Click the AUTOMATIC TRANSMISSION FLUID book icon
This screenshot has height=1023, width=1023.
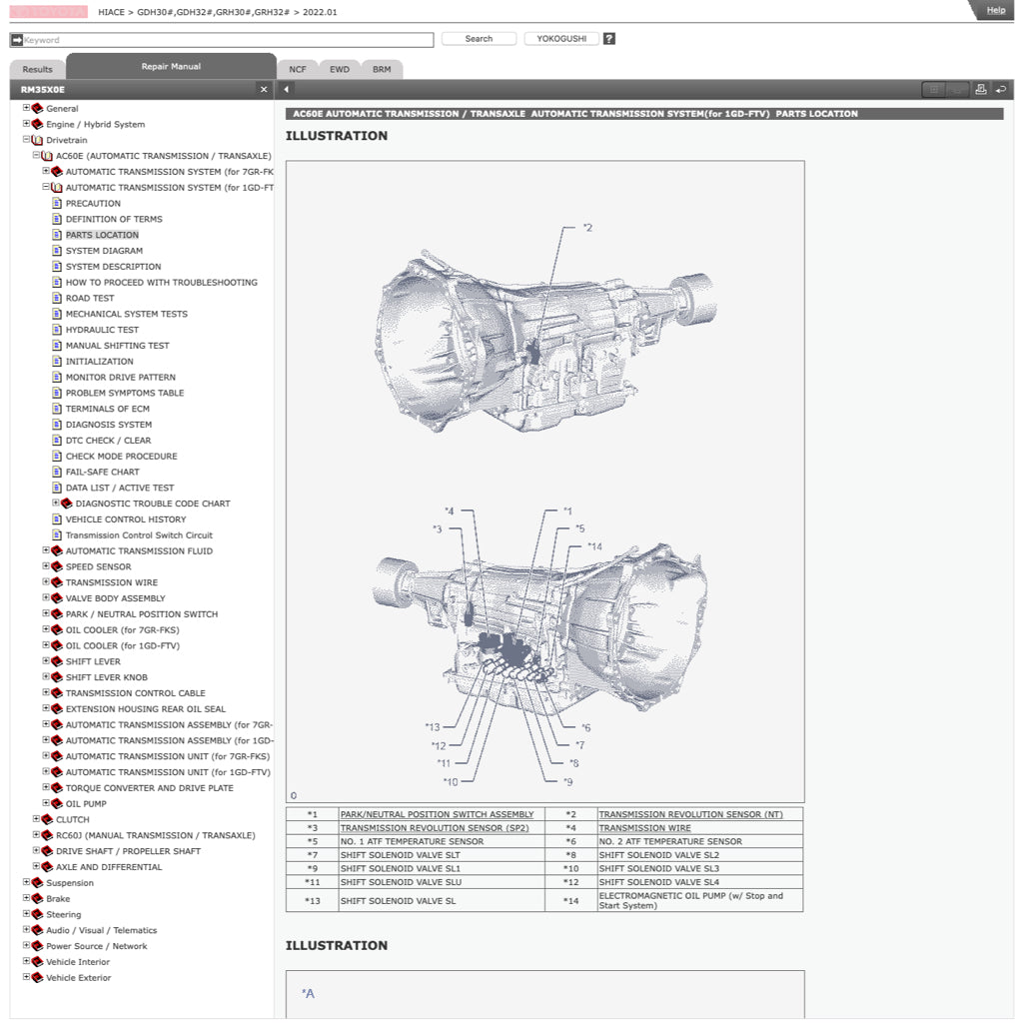[57, 550]
